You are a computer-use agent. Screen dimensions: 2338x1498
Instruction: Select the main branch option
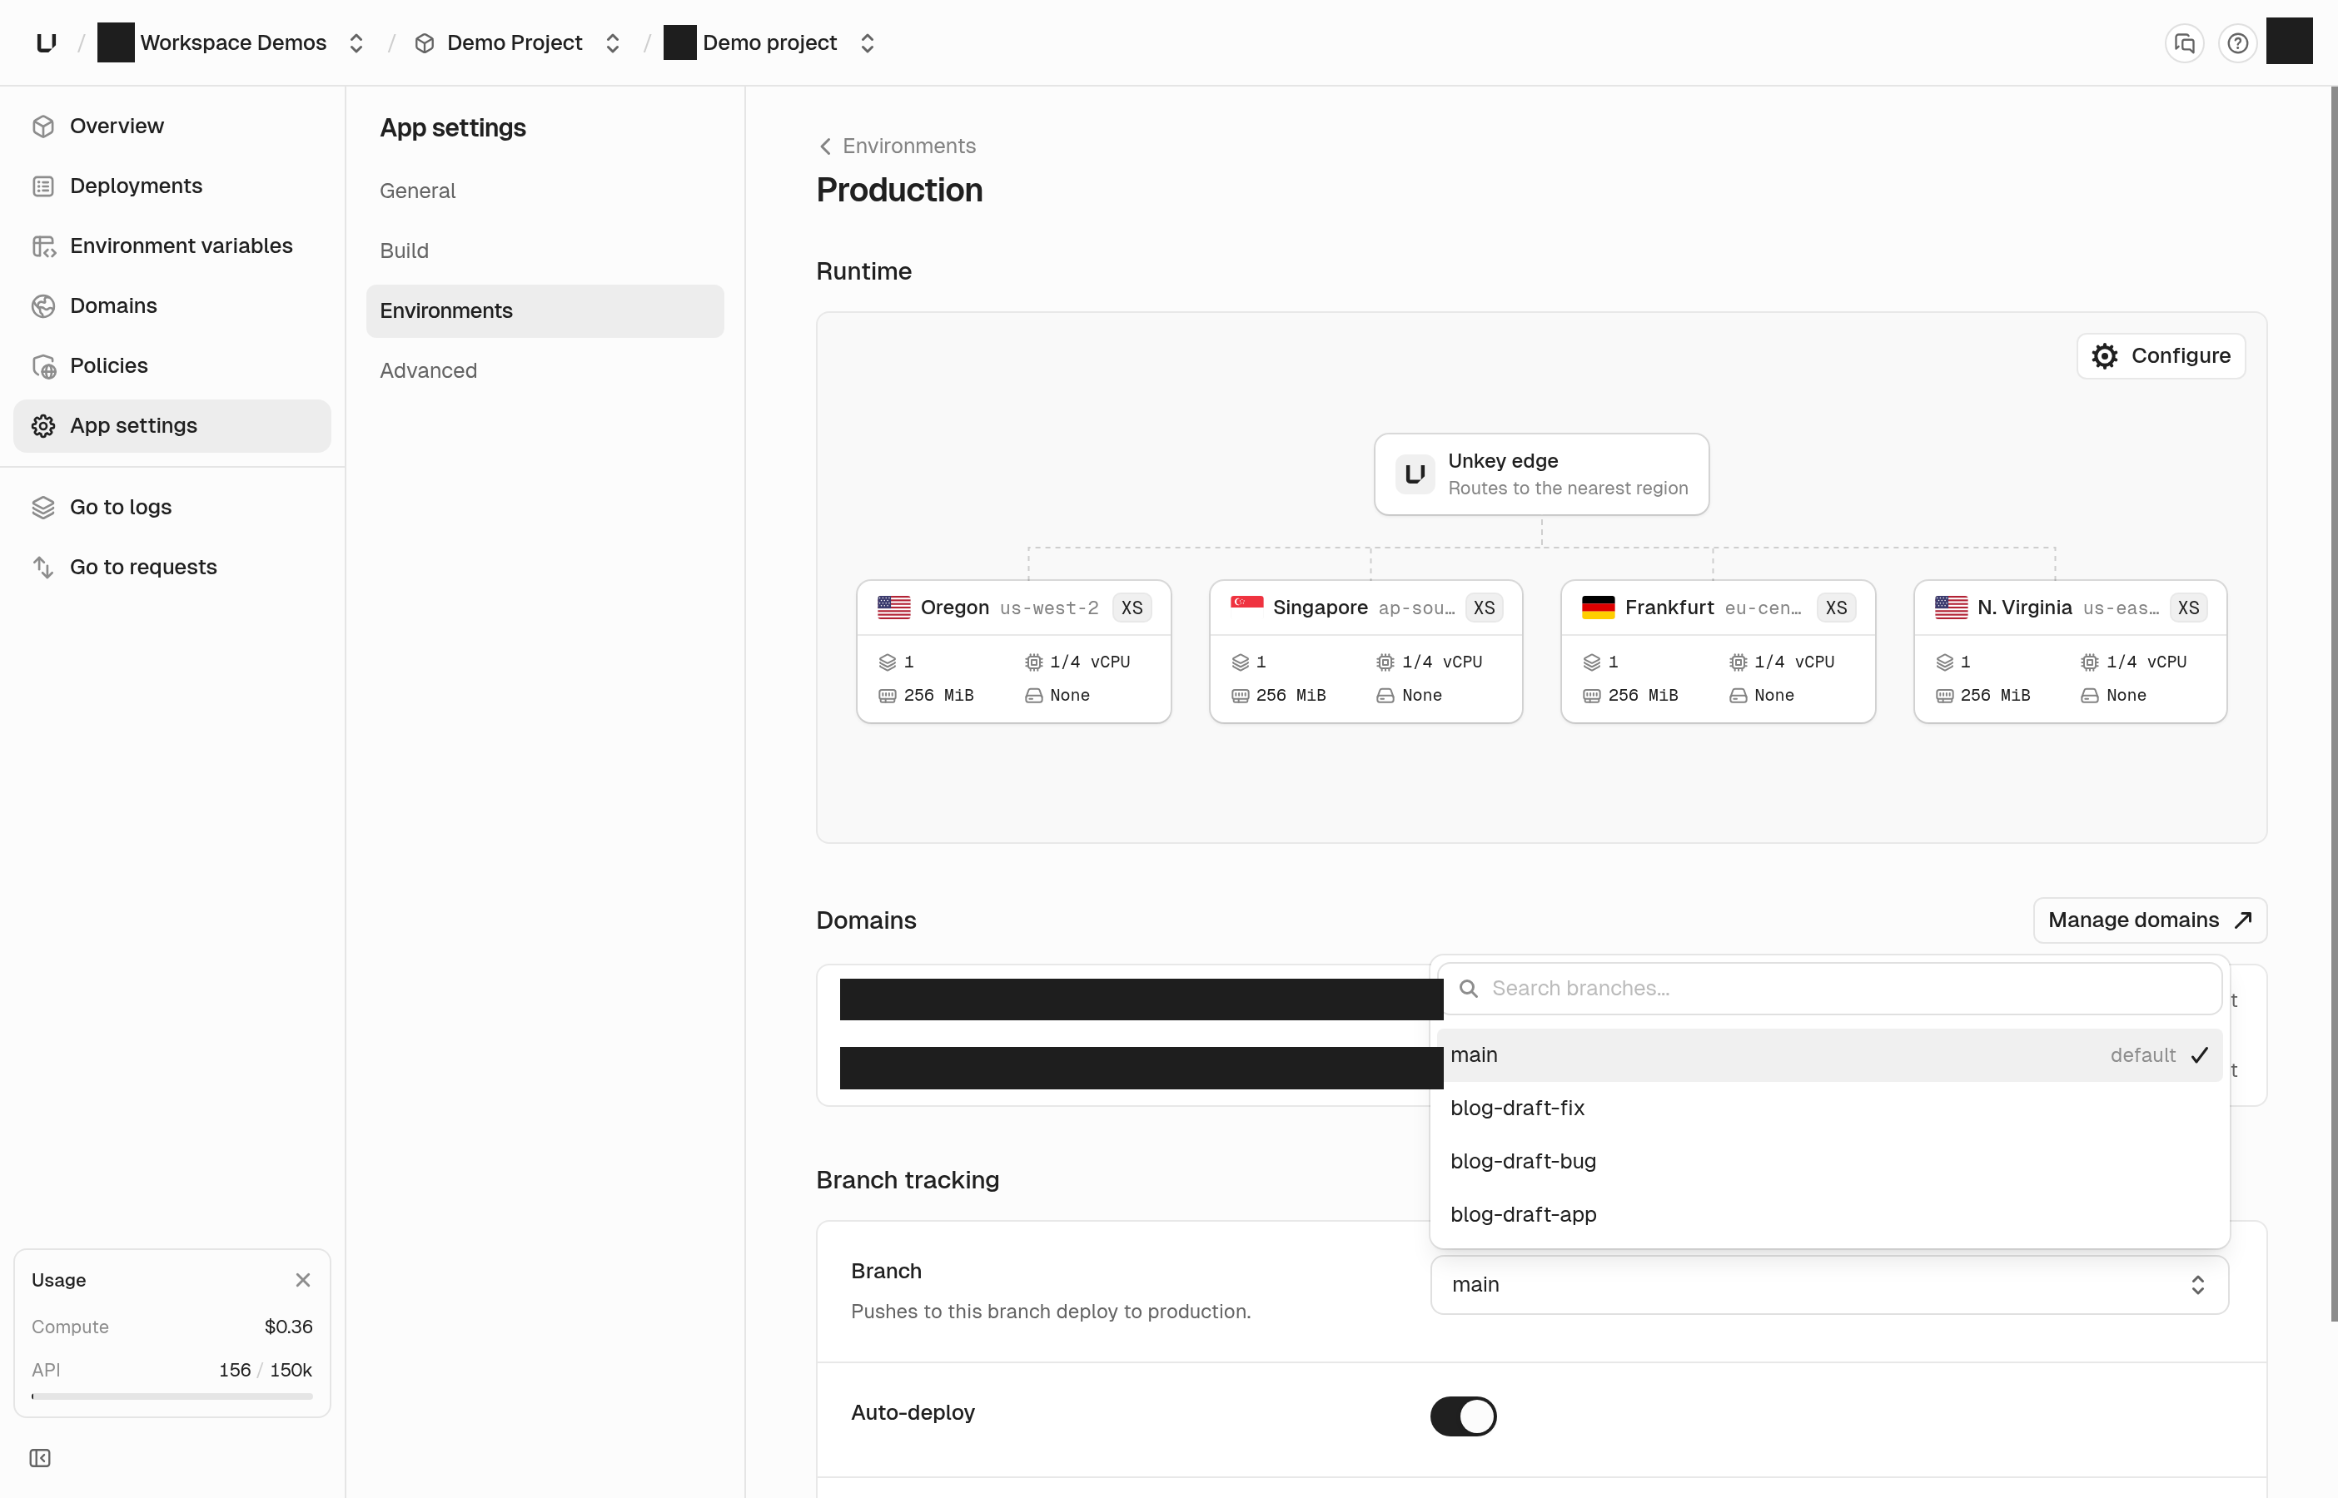[x=1829, y=1055]
